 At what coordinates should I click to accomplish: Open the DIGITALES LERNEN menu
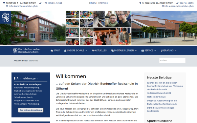pos(124,51)
